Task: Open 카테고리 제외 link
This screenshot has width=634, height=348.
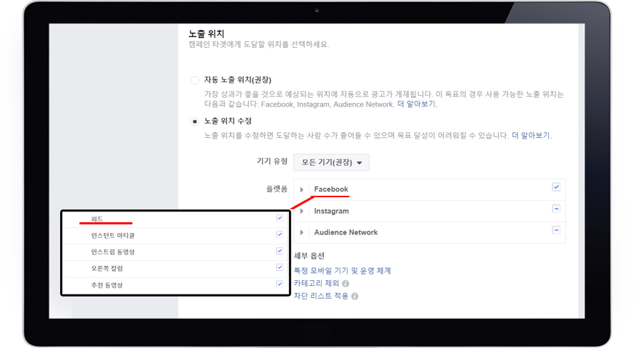Action: pos(316,284)
